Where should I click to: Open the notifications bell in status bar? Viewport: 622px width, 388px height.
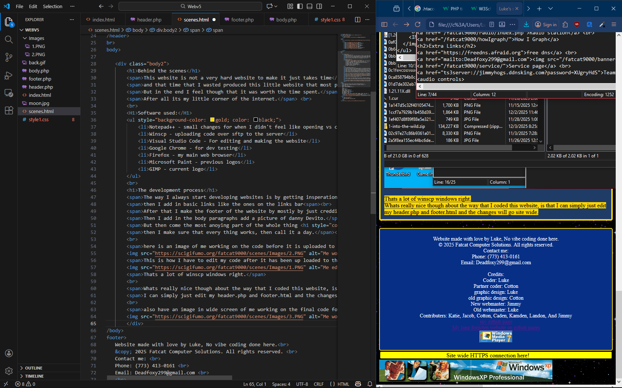click(x=369, y=384)
